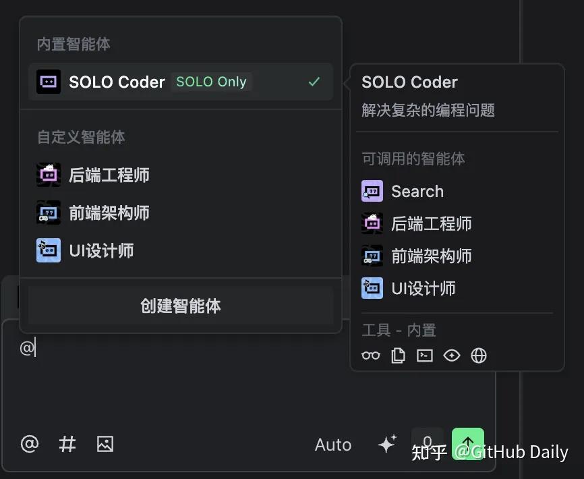Click Search in callable agents panel
The image size is (584, 479).
417,192
